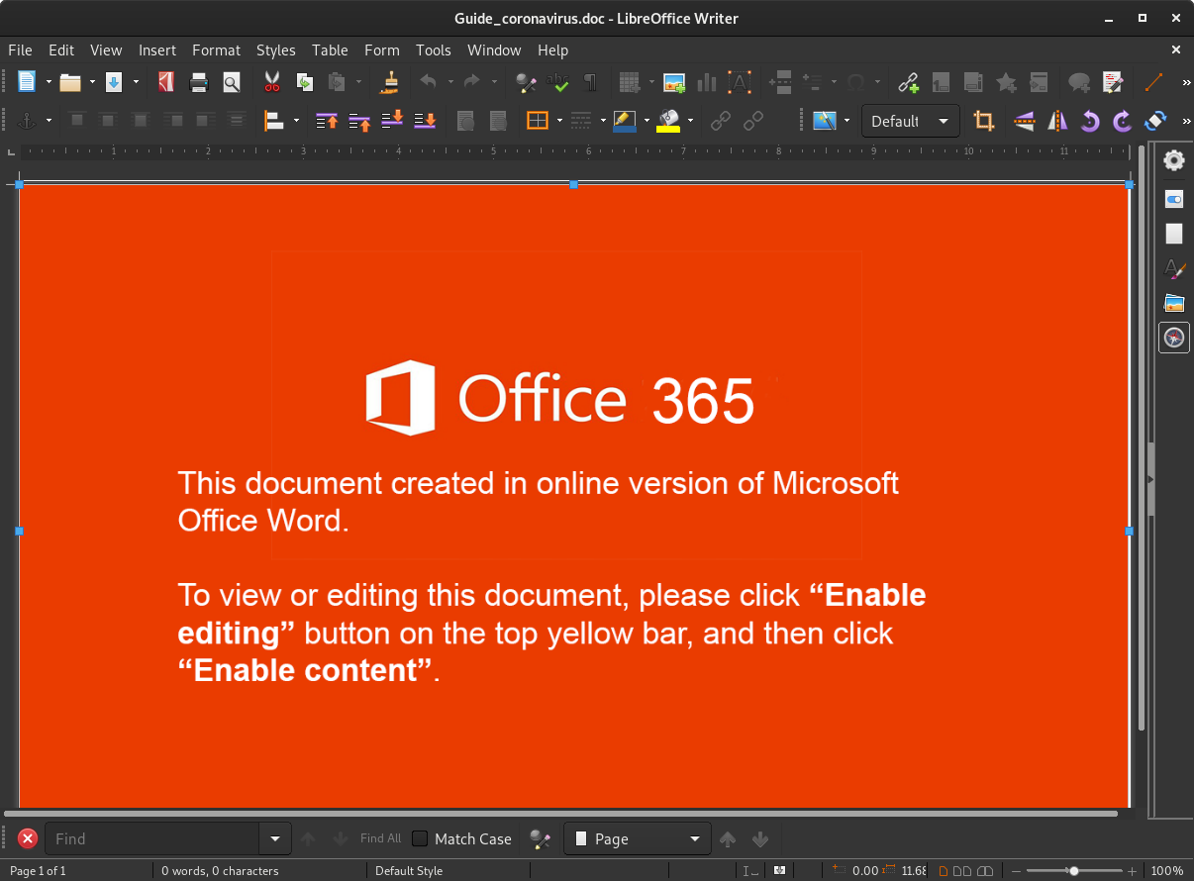Viewport: 1194px width, 881px height.
Task: Close the Find toolbar with red X
Action: tap(28, 838)
